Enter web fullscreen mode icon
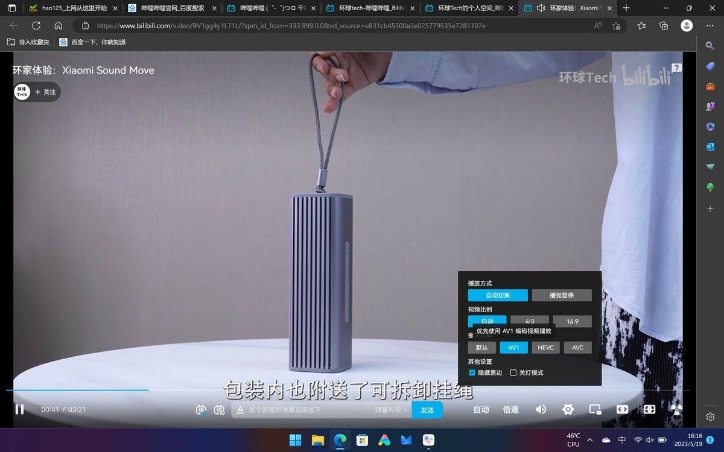Screen dimensions: 724x452 click(649, 409)
